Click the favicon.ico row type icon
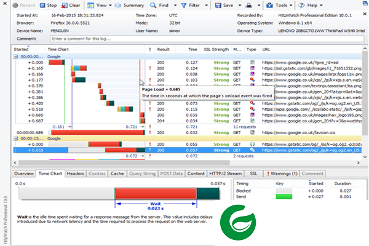 252,132
